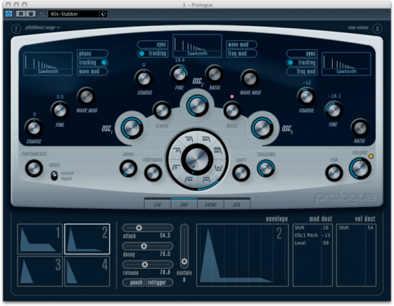Click the decay slider handle
Image resolution: width=394 pixels, height=306 pixels.
pyautogui.click(x=144, y=246)
